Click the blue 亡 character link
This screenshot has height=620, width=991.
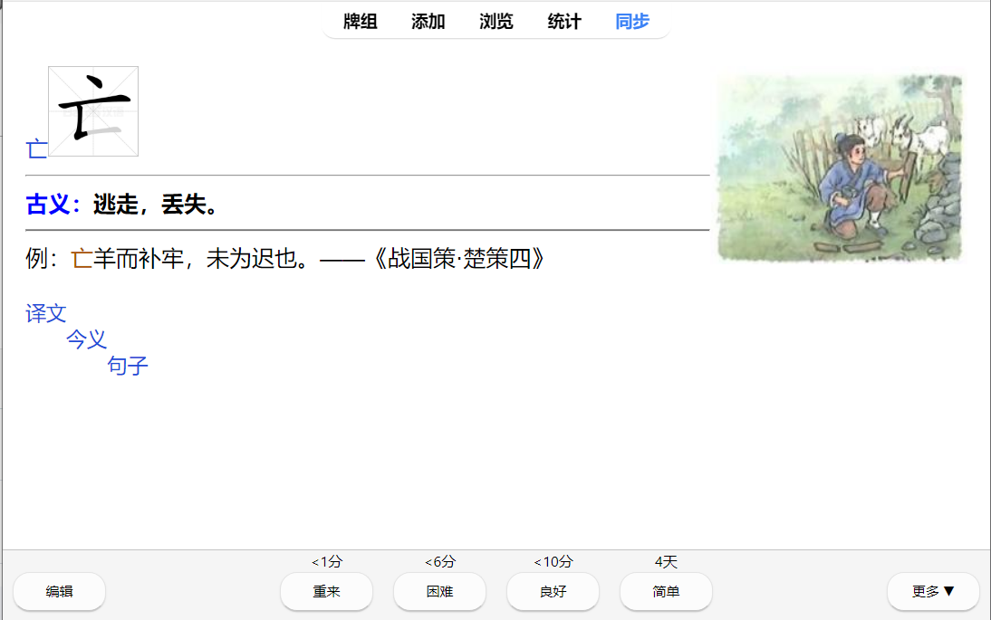pos(36,149)
